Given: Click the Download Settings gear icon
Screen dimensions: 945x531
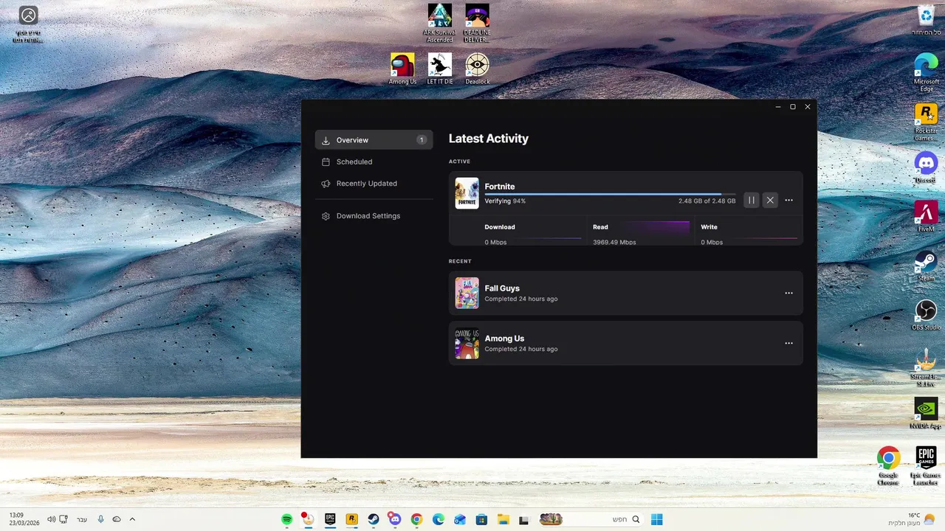Looking at the screenshot, I should (x=326, y=216).
